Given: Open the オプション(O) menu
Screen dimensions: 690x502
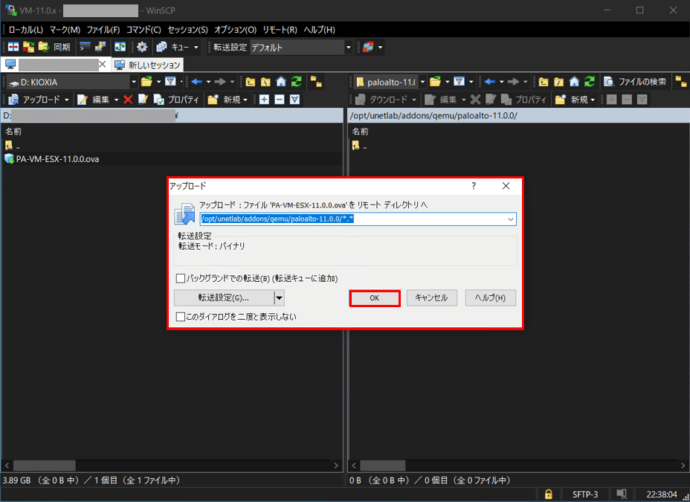Looking at the screenshot, I should click(235, 30).
